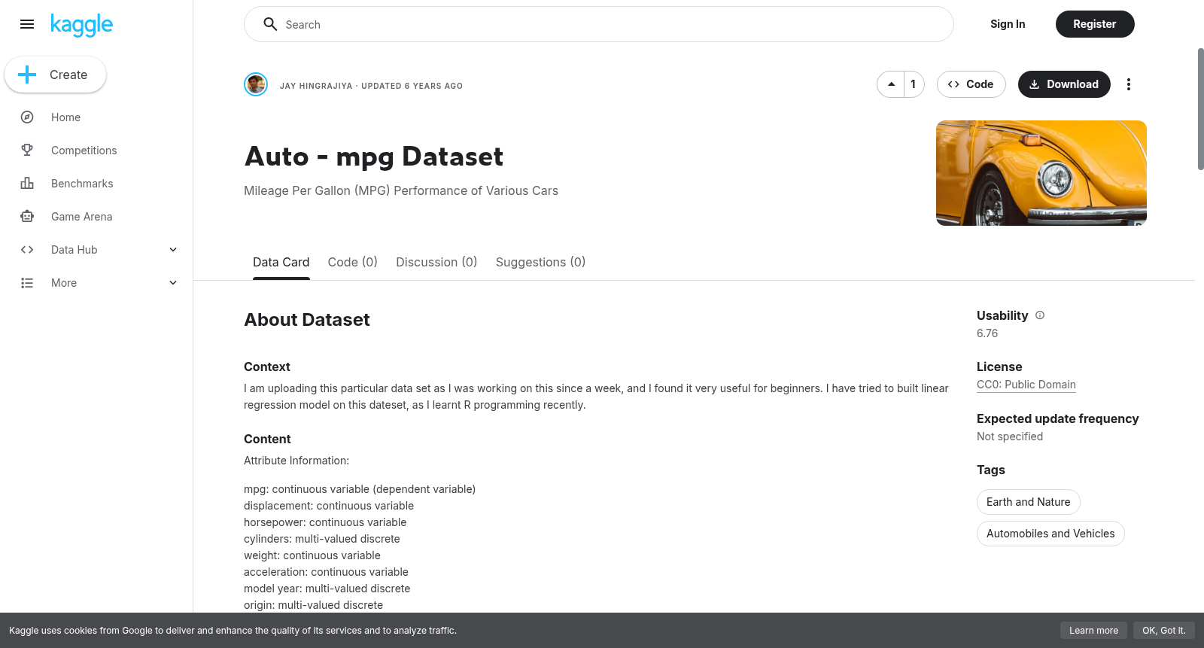Click the Automobiles and Vehicles tag
This screenshot has height=648, width=1204.
coord(1050,534)
